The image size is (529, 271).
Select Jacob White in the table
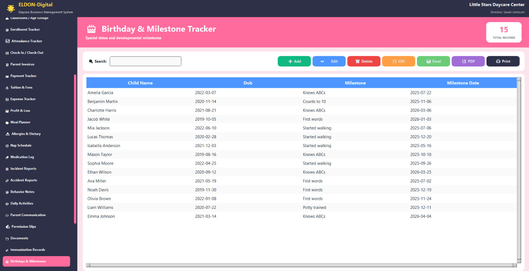(x=99, y=119)
